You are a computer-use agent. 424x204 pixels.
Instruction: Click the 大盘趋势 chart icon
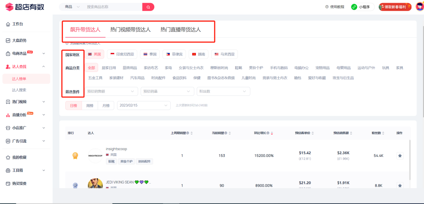(x=8, y=40)
